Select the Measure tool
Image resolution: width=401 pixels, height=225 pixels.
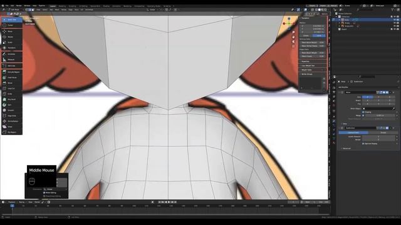tap(12, 59)
